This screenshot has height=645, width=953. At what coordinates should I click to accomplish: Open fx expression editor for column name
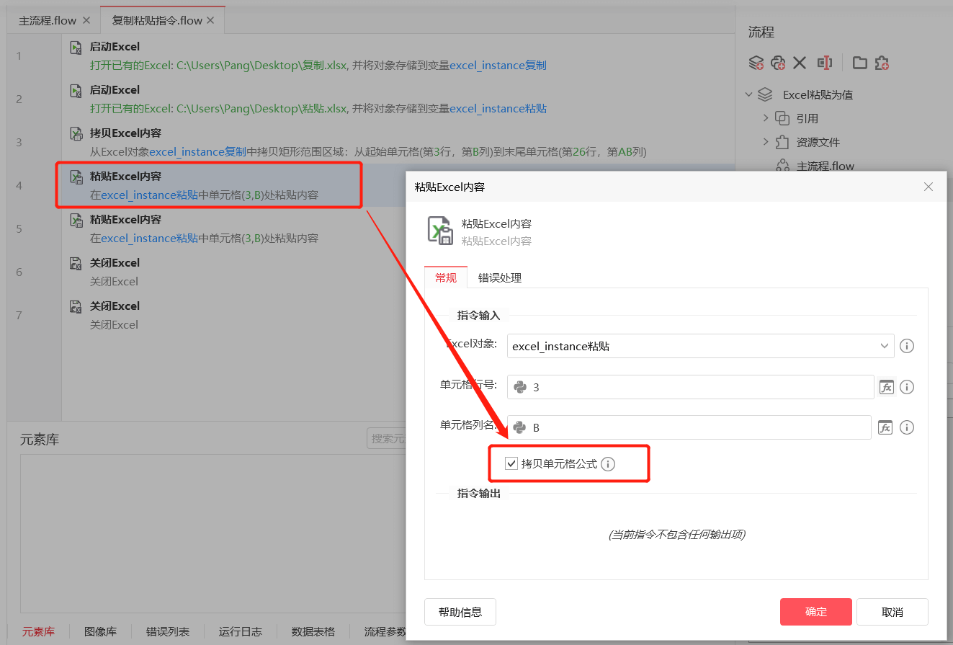pos(885,427)
